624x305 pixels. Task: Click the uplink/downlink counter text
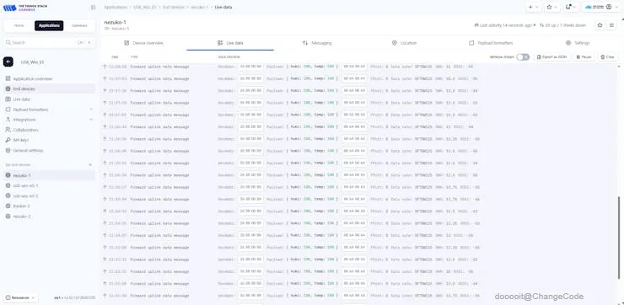(562, 25)
